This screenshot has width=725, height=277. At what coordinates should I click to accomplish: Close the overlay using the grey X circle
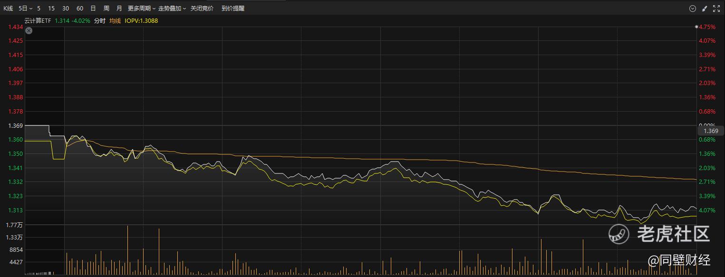pyautogui.click(x=29, y=31)
